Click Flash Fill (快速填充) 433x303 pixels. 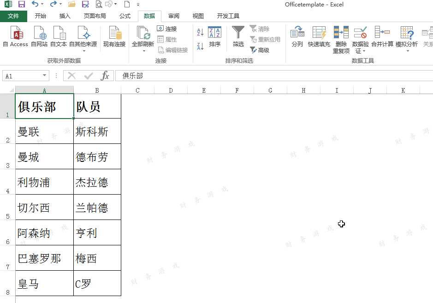coord(319,36)
